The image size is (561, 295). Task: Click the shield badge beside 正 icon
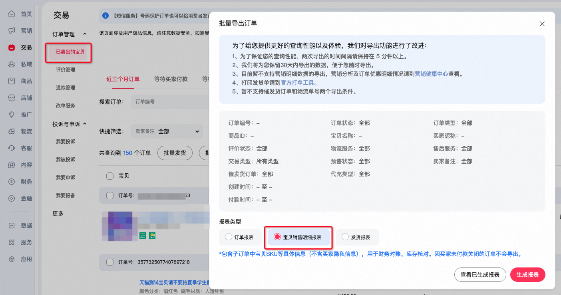point(152,236)
